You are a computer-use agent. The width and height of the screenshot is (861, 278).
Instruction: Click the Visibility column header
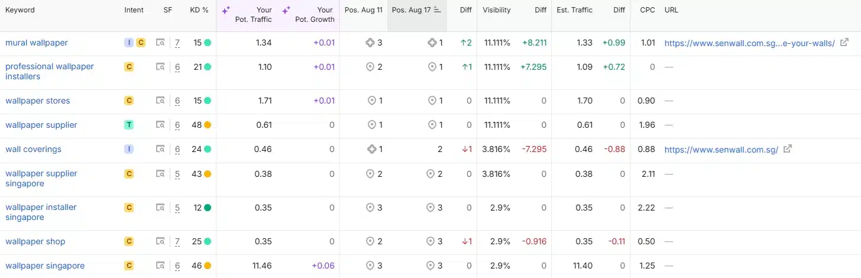point(497,10)
